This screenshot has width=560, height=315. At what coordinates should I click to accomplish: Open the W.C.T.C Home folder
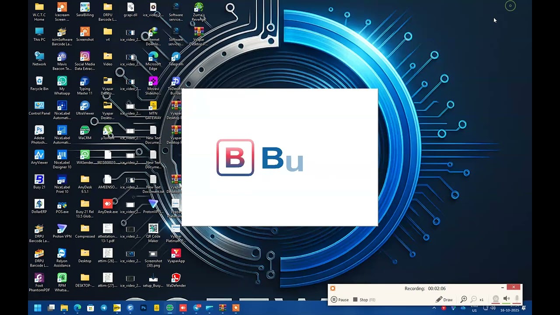coord(39,12)
